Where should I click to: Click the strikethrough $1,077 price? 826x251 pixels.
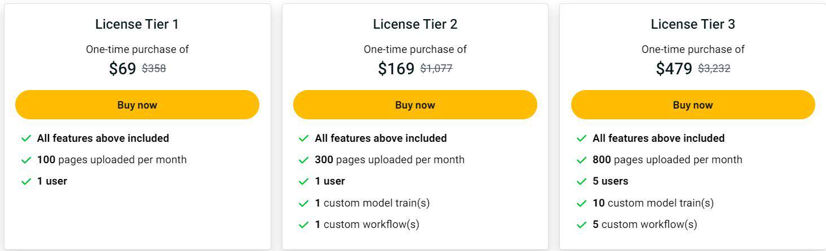pos(436,69)
